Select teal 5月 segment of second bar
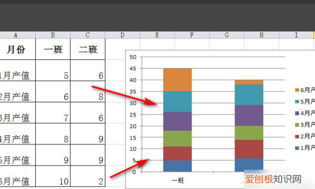The height and width of the screenshot is (189, 315). 249,95
